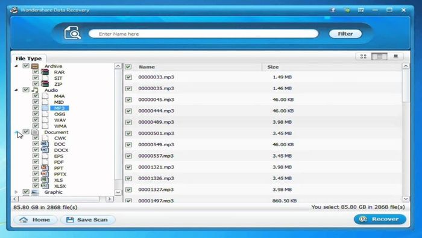
Task: Uncheck the Document category checkbox
Action: [x=26, y=132]
